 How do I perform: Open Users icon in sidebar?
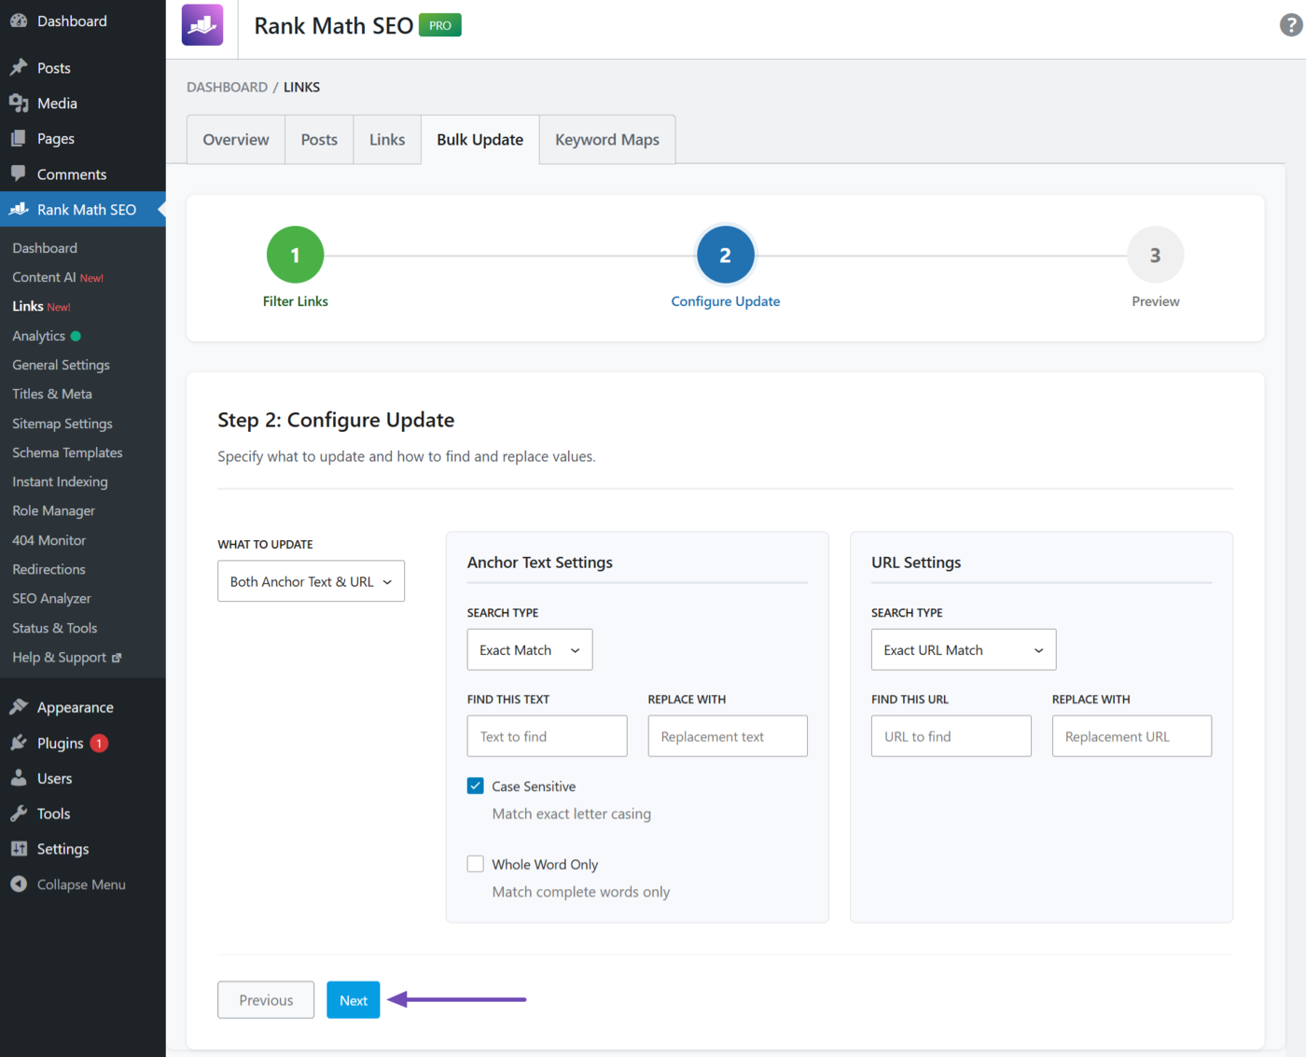pyautogui.click(x=19, y=778)
